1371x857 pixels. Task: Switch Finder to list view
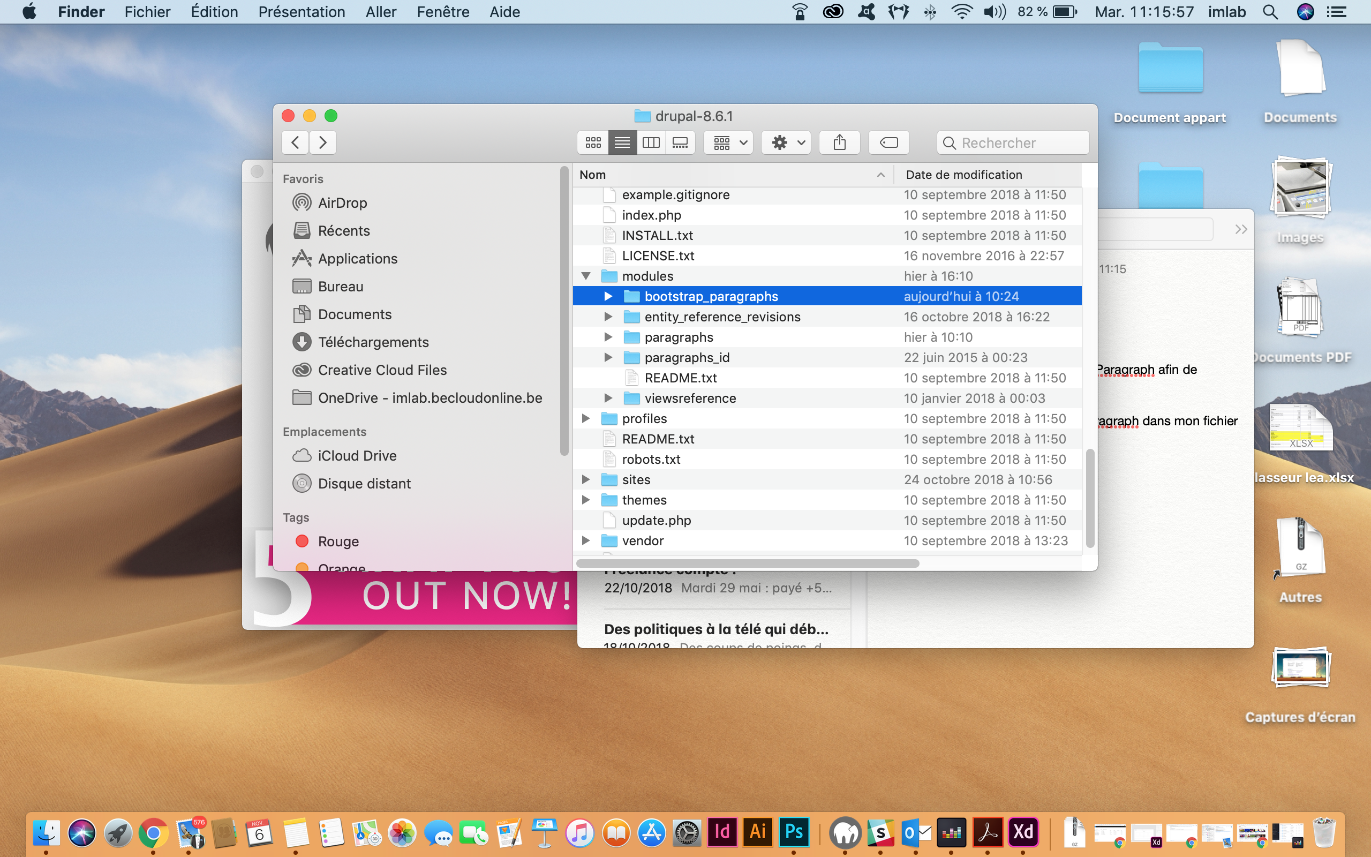pos(622,142)
